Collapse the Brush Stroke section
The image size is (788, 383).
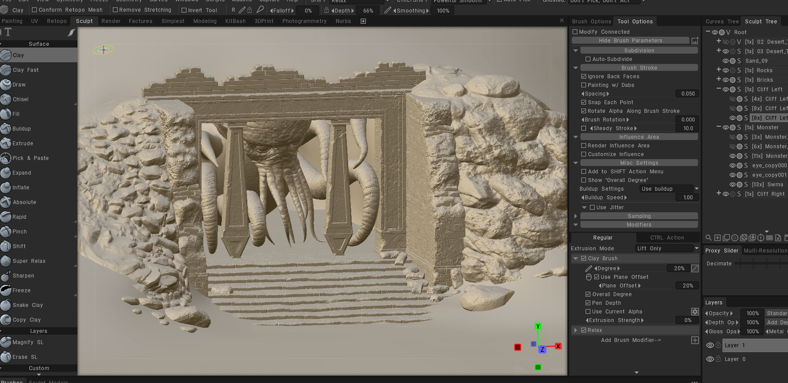click(x=576, y=68)
